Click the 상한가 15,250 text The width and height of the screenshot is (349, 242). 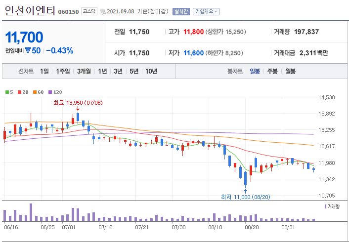pyautogui.click(x=225, y=32)
